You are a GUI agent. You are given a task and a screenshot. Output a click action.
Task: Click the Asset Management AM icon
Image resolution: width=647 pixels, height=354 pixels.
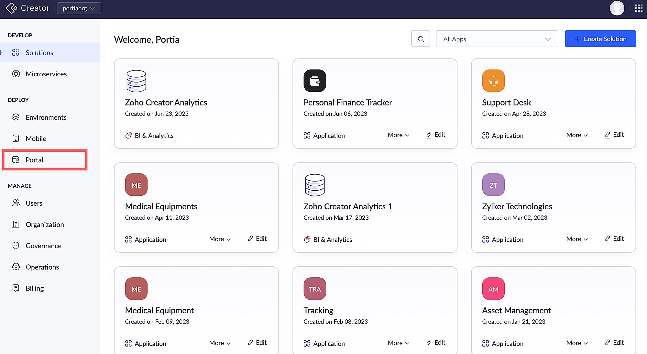coord(493,289)
